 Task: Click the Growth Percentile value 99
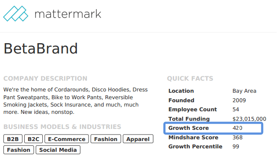[236, 147]
